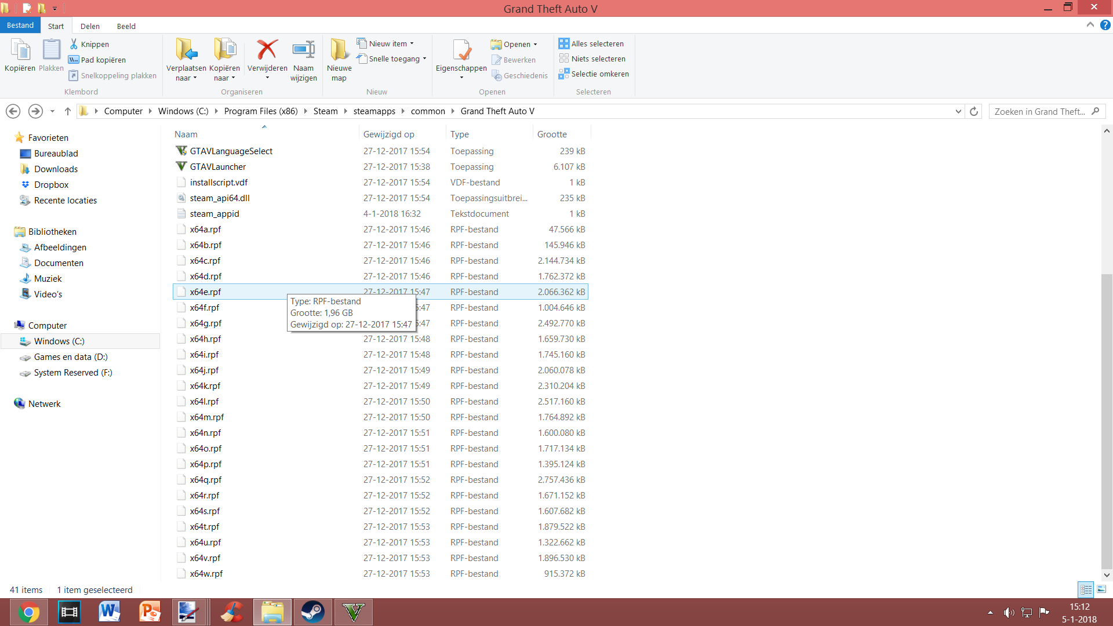Viewport: 1113px width, 626px height.
Task: Click the vertical scrollbar down arrow
Action: [1107, 575]
